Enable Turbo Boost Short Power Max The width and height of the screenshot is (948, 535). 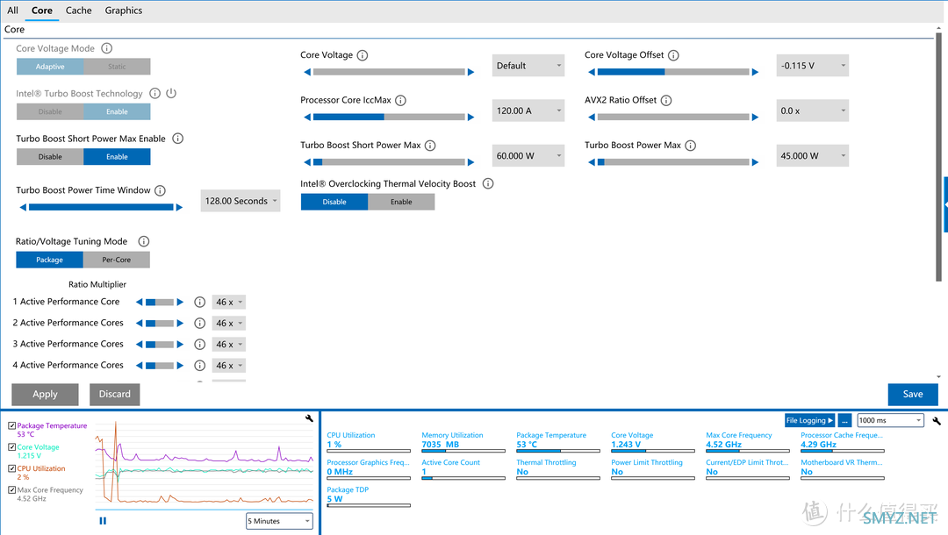(x=117, y=156)
